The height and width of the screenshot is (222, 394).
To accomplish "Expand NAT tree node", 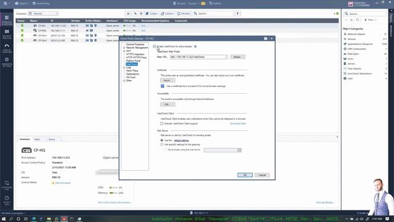I will click(124, 51).
